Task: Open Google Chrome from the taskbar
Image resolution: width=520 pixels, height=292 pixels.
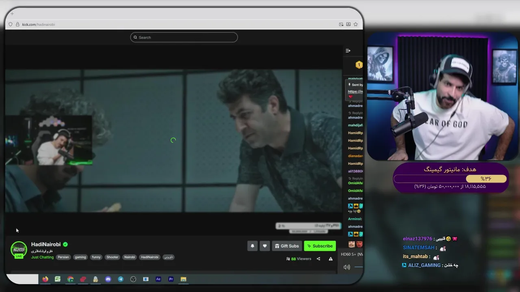Action: point(70,279)
